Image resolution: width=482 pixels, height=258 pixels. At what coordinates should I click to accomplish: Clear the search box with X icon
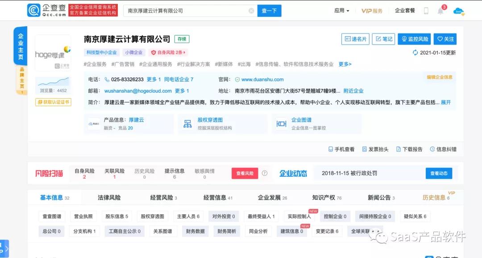click(251, 11)
